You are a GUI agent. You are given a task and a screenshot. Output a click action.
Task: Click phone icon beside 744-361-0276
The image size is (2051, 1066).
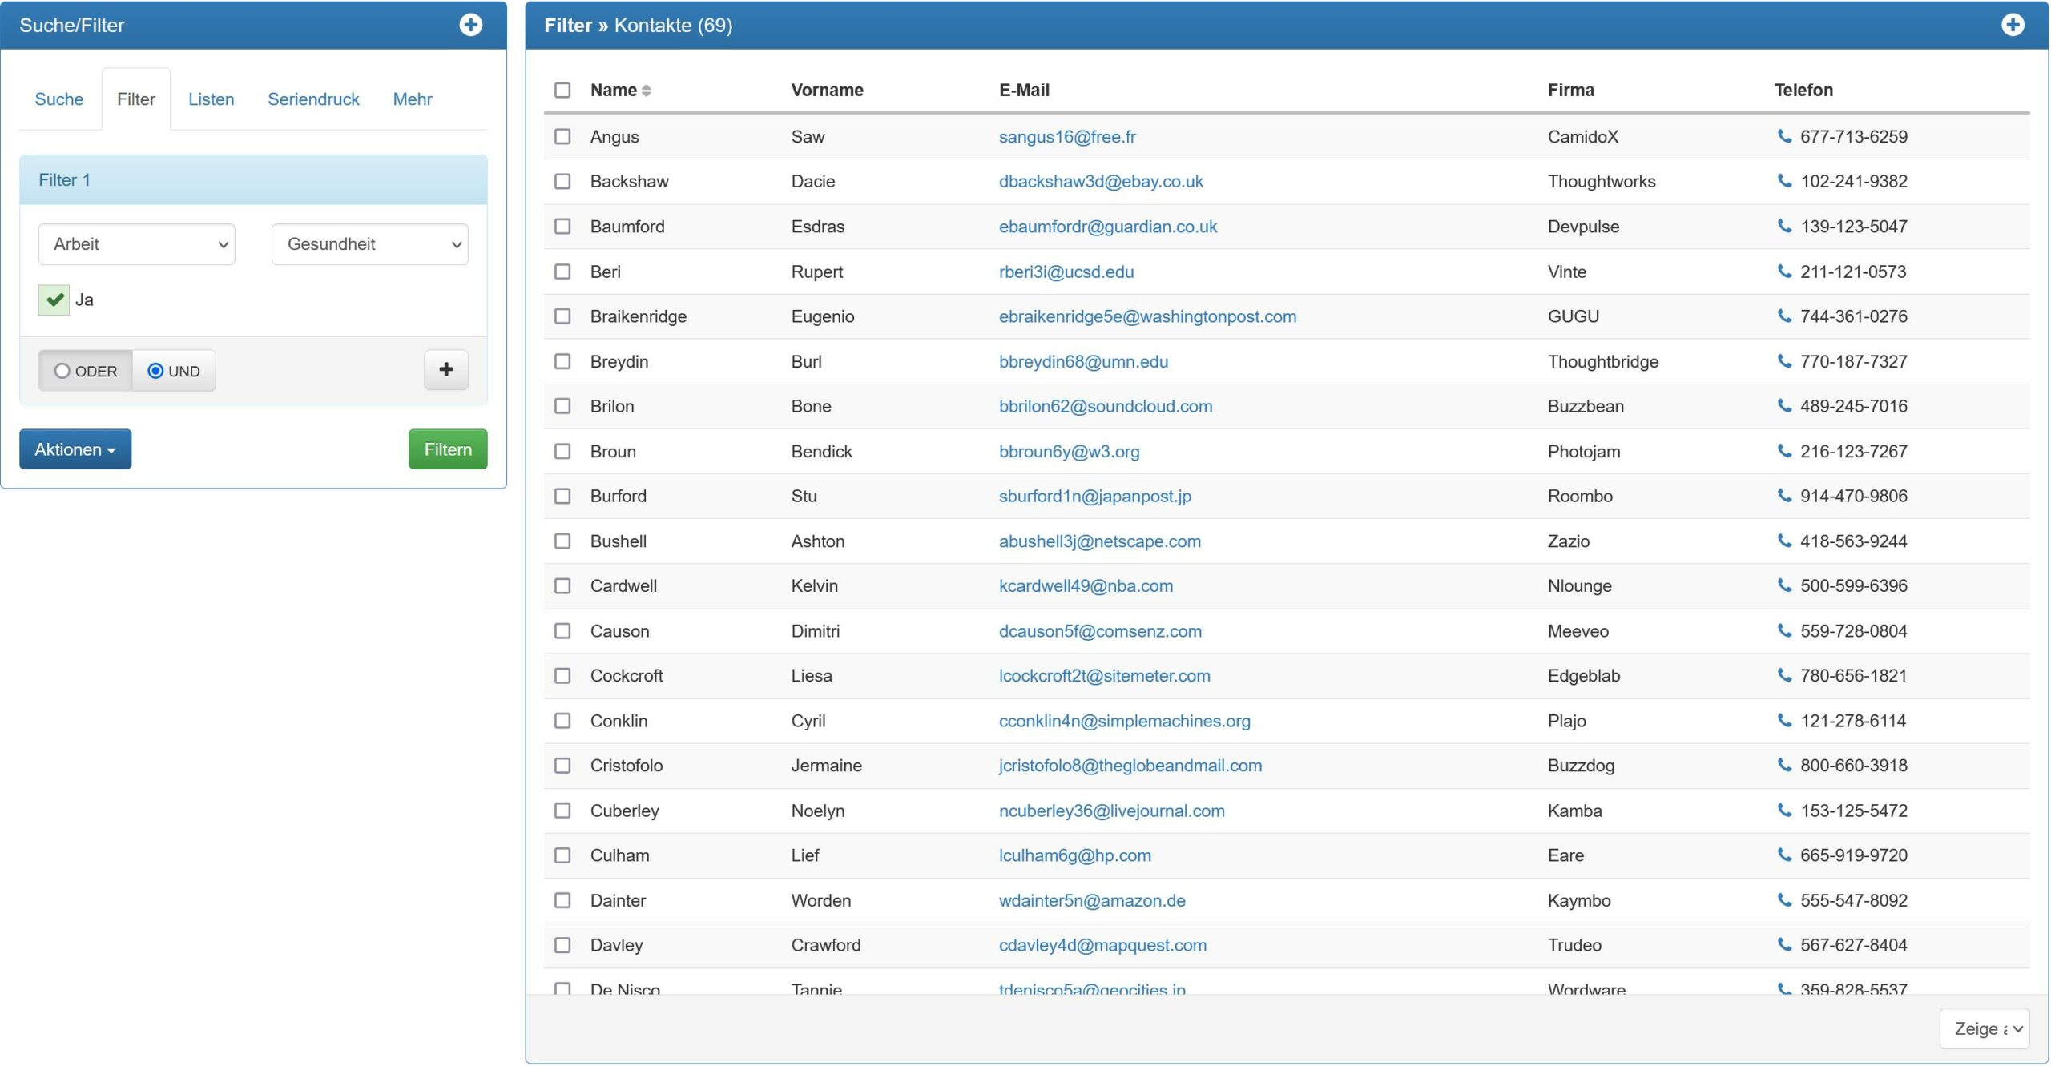[x=1784, y=316]
